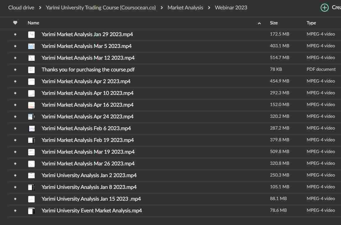This screenshot has height=225, width=341.
Task: Click file icon of Apr 2 2023 video
Action: point(31,81)
